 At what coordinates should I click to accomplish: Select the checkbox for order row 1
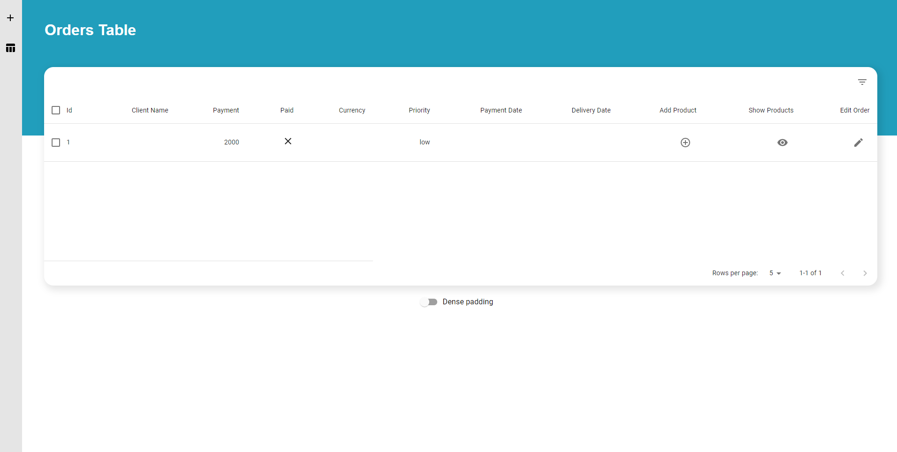click(56, 143)
